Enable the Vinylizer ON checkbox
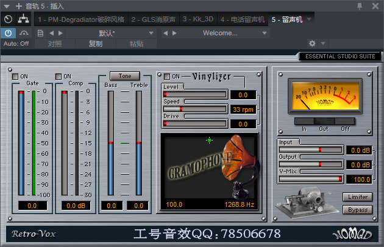Screen dimensions: 384x247 point(167,77)
